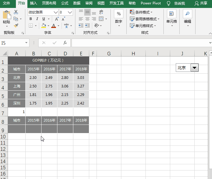Apply red font color
This screenshot has height=179, width=212.
click(54, 26)
